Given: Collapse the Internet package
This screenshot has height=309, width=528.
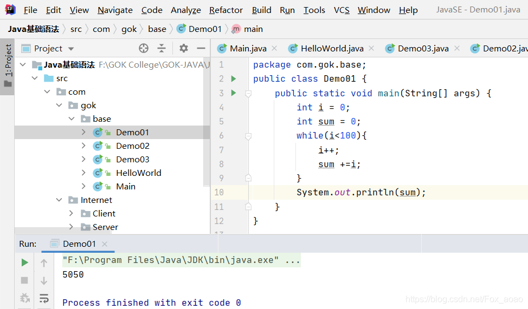Looking at the screenshot, I should 59,200.
